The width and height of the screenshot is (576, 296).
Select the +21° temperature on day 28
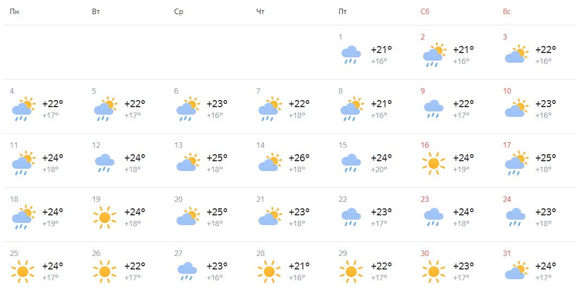[299, 266]
